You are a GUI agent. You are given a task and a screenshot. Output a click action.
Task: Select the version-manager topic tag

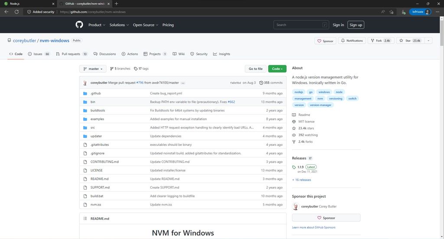pyautogui.click(x=320, y=105)
